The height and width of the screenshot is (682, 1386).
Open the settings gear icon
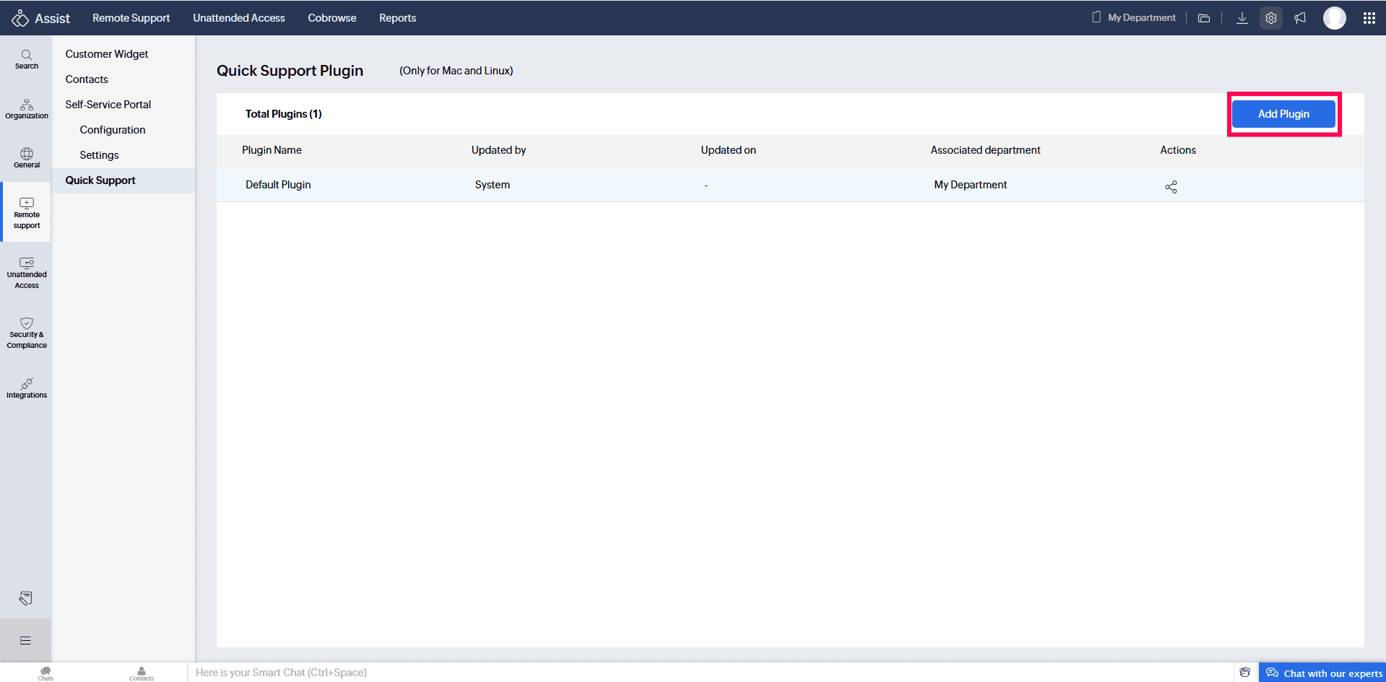coord(1270,18)
